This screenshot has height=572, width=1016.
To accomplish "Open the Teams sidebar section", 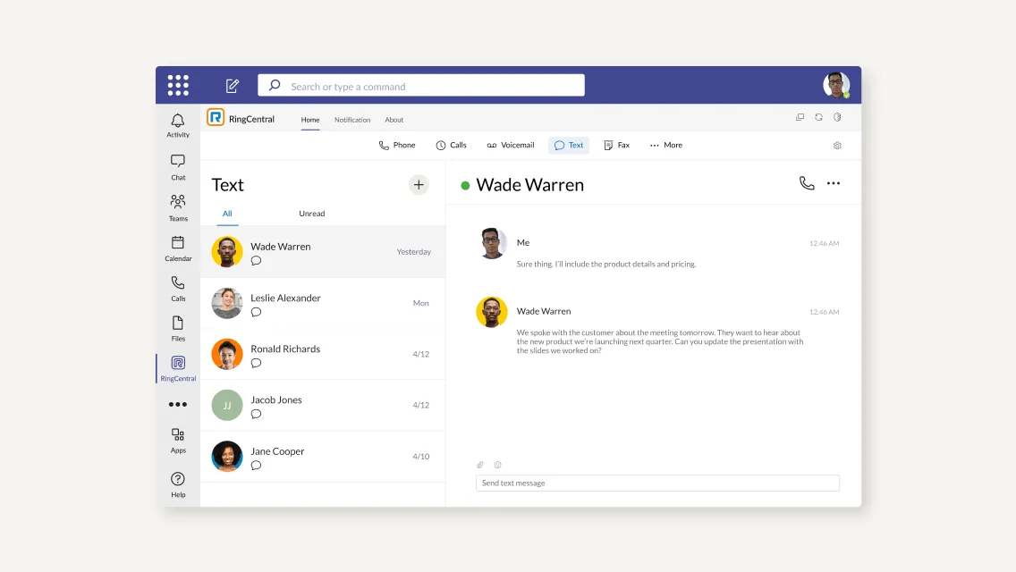I will coord(178,207).
